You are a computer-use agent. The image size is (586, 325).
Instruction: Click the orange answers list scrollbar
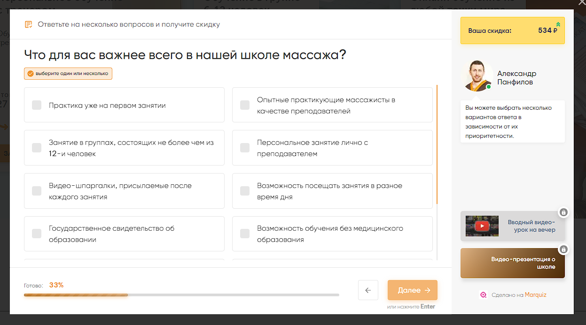coord(437,144)
